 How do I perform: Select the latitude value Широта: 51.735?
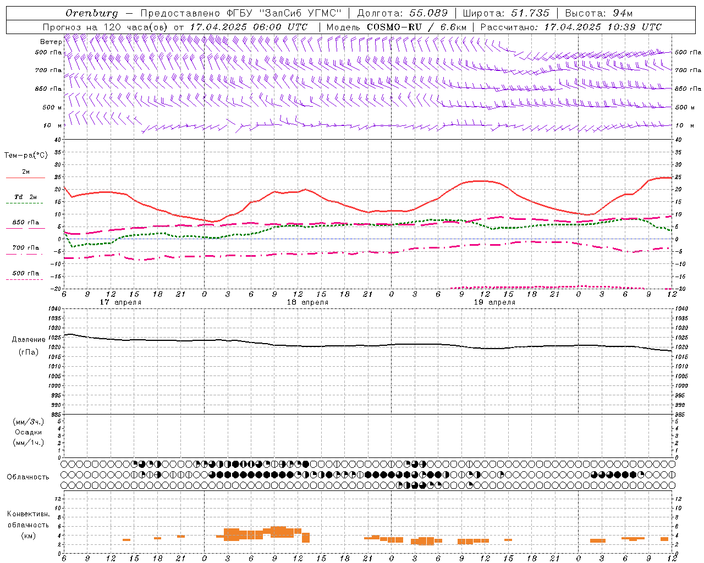click(x=506, y=13)
